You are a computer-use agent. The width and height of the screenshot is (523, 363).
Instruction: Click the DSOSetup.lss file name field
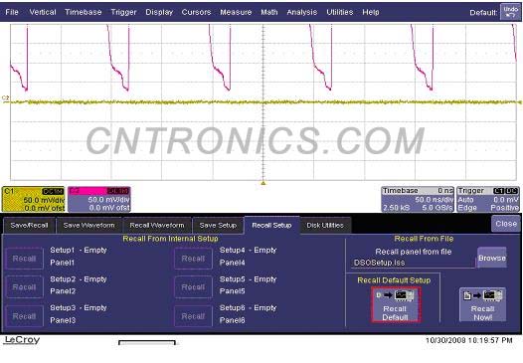(x=413, y=263)
